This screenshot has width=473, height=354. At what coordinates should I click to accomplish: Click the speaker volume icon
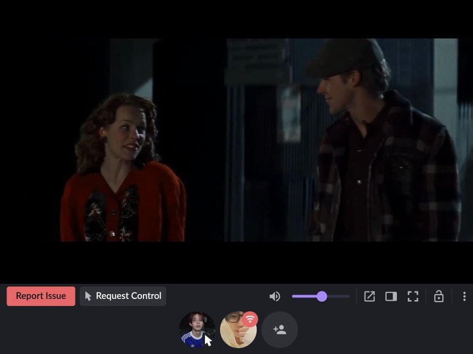point(275,296)
